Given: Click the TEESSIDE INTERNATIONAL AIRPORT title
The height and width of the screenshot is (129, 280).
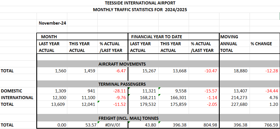Looking at the screenshot, I should pos(140,3).
